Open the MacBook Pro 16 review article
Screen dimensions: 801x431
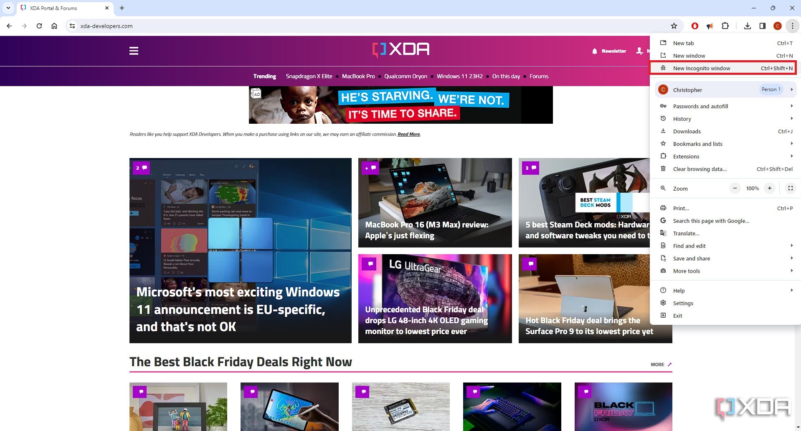tap(435, 203)
